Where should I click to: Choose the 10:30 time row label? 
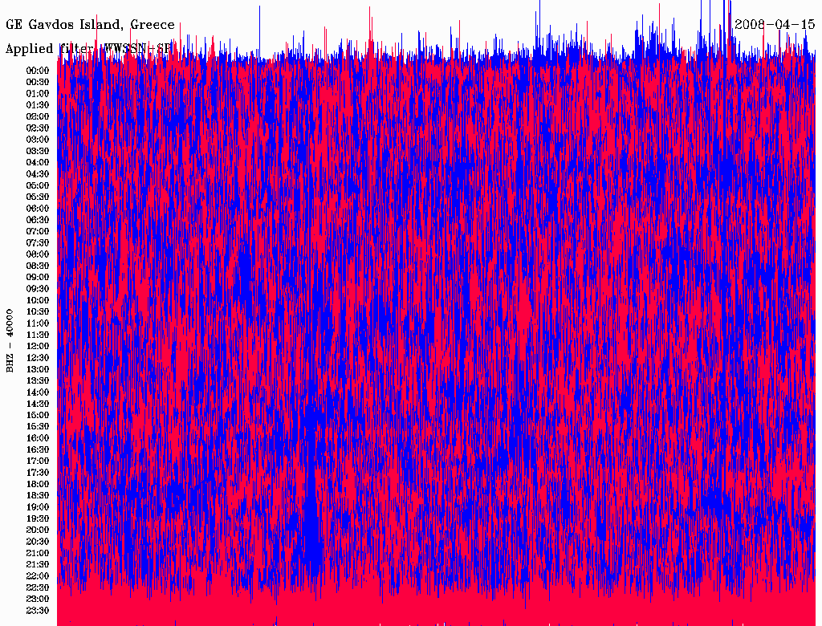(38, 312)
